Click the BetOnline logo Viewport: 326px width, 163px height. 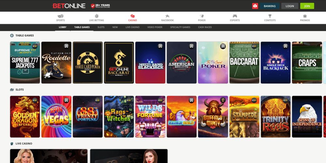(69, 6)
